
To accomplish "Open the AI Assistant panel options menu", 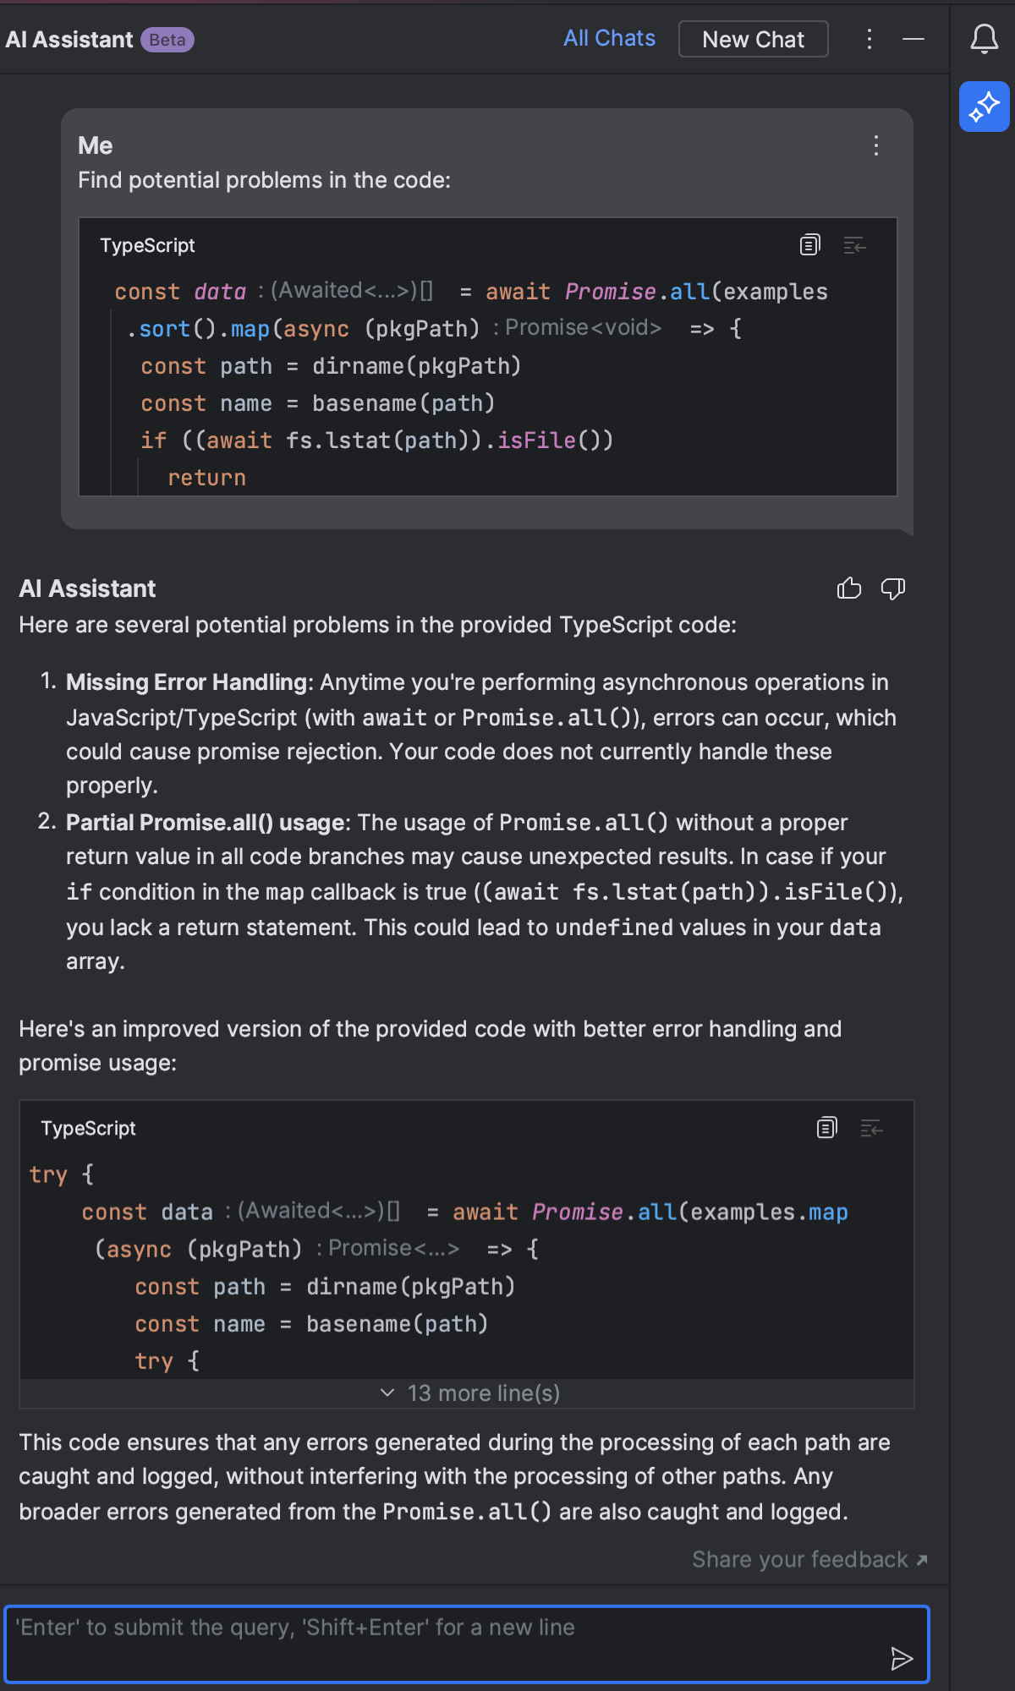I will pyautogui.click(x=869, y=39).
